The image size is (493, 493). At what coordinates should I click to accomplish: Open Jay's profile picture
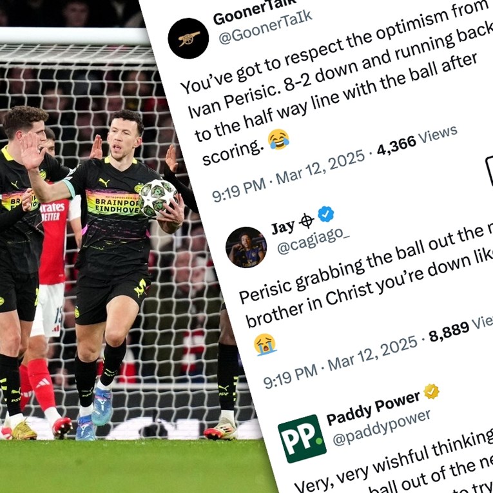pos(246,247)
